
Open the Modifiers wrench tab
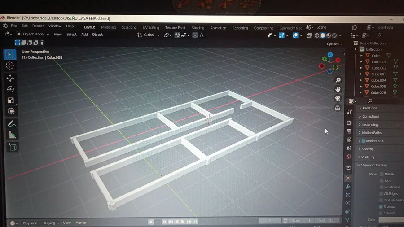point(348,186)
